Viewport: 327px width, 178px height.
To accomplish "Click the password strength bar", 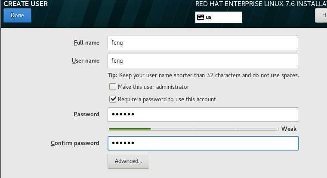I will 193,129.
